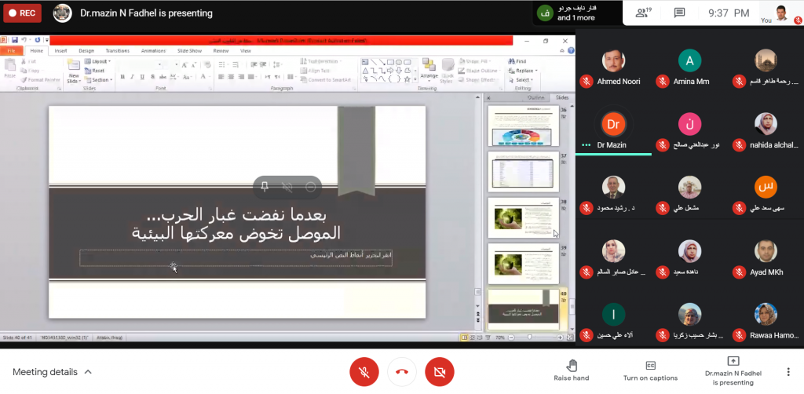Show the participants list icon
The width and height of the screenshot is (804, 394).
pyautogui.click(x=643, y=13)
